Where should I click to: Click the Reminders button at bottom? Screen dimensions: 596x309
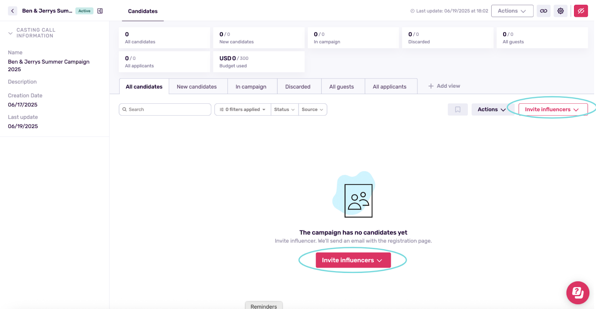(264, 306)
